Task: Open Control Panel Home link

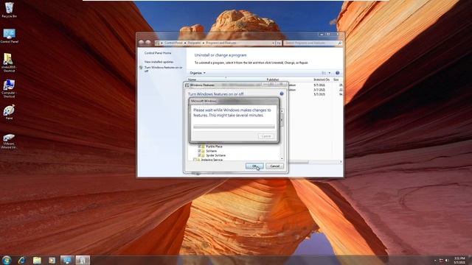Action: tap(158, 53)
